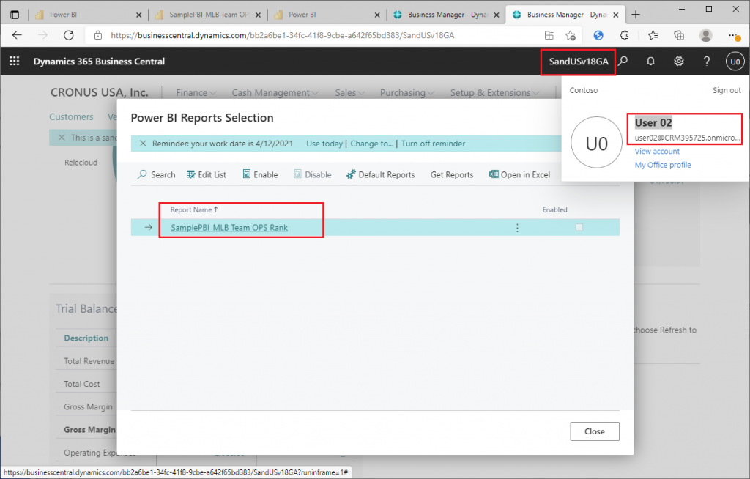
Task: Sort by the Report Name column header
Action: [x=193, y=209]
